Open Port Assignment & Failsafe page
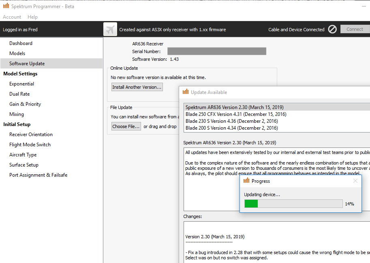 pyautogui.click(x=38, y=175)
